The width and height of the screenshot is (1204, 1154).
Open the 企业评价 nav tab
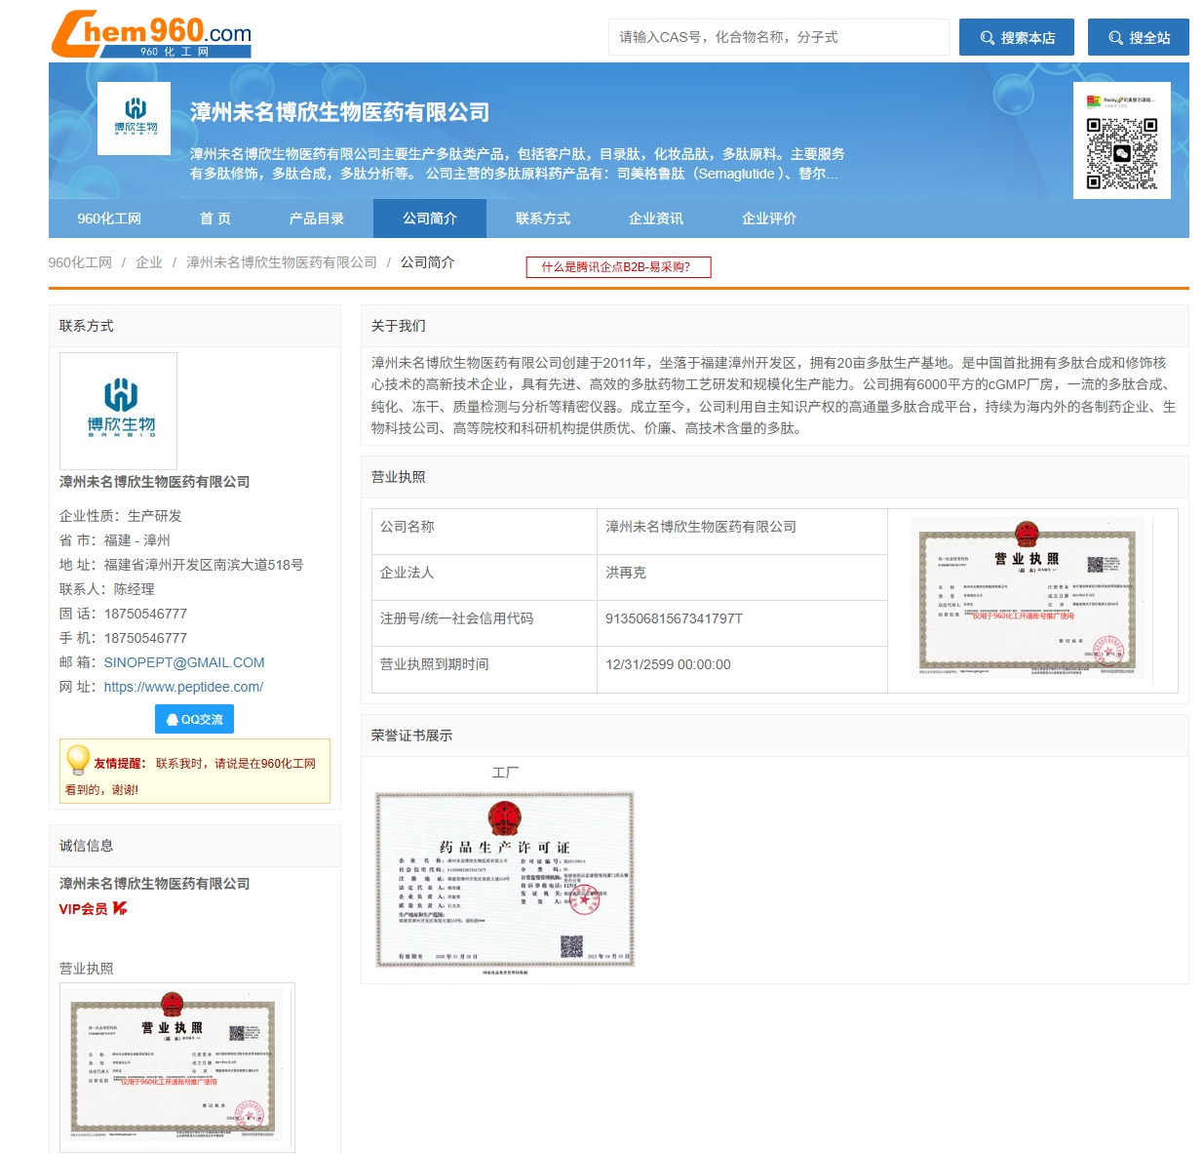(769, 219)
